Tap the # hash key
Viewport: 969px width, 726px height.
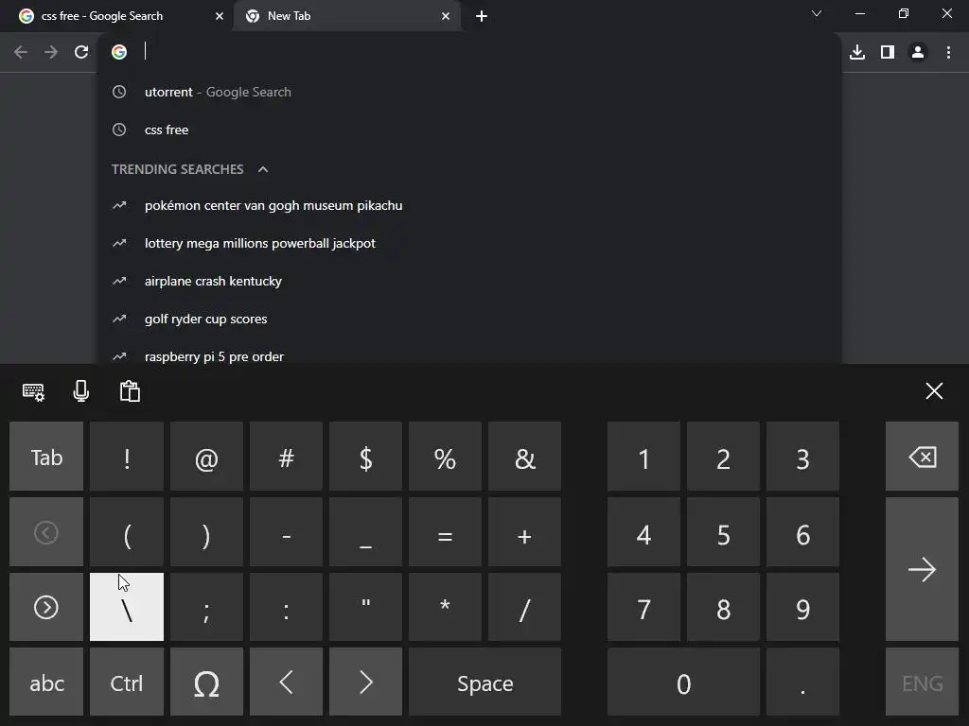pos(286,457)
